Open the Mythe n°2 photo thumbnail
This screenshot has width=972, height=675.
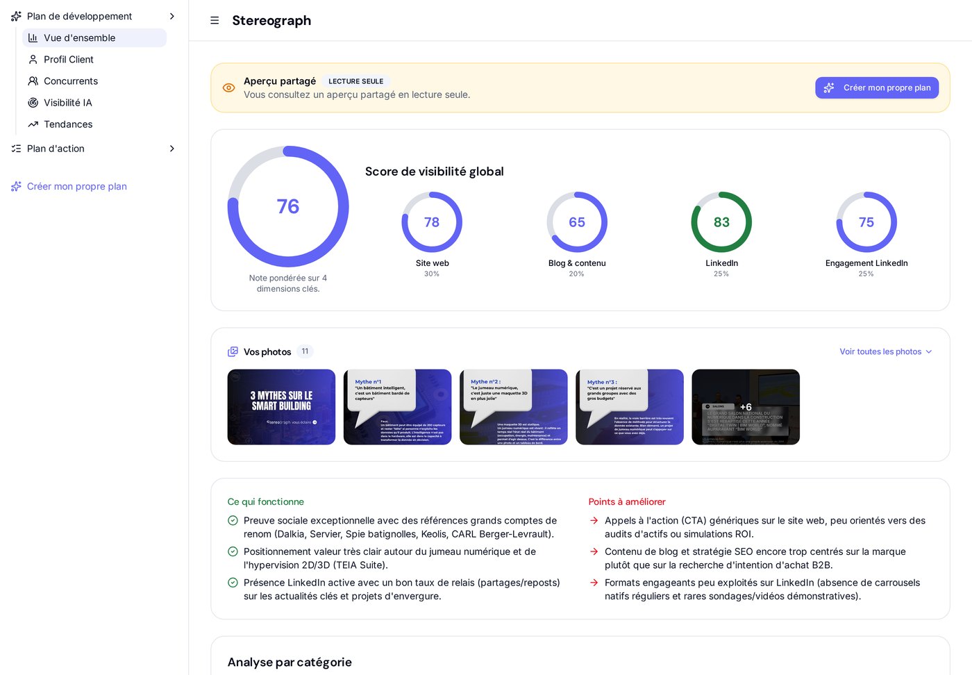tap(513, 407)
